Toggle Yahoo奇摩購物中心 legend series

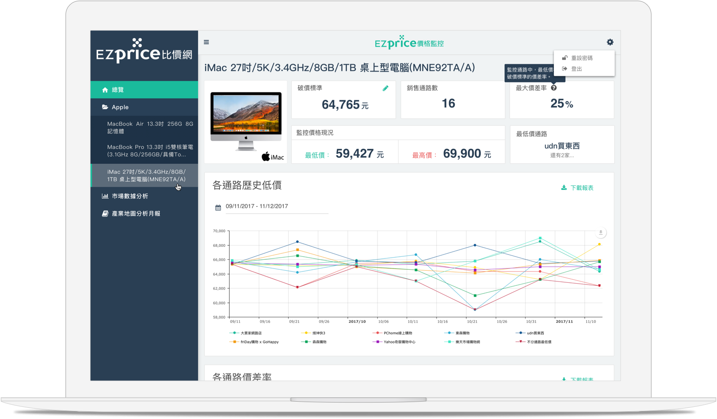coord(394,342)
